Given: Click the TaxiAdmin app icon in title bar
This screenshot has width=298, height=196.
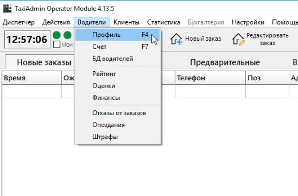Looking at the screenshot, I should (7, 9).
